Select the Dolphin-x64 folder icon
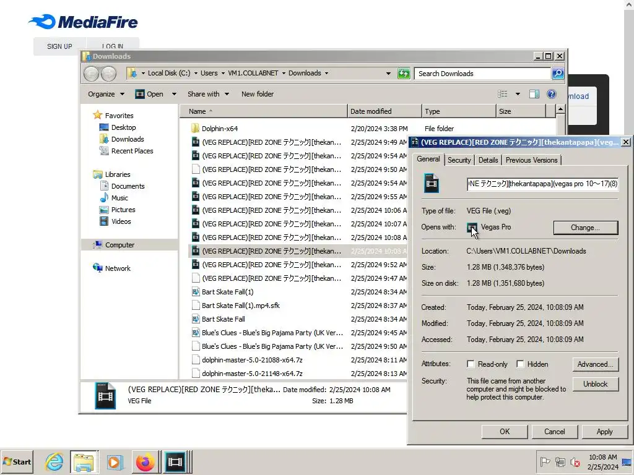 (x=195, y=129)
